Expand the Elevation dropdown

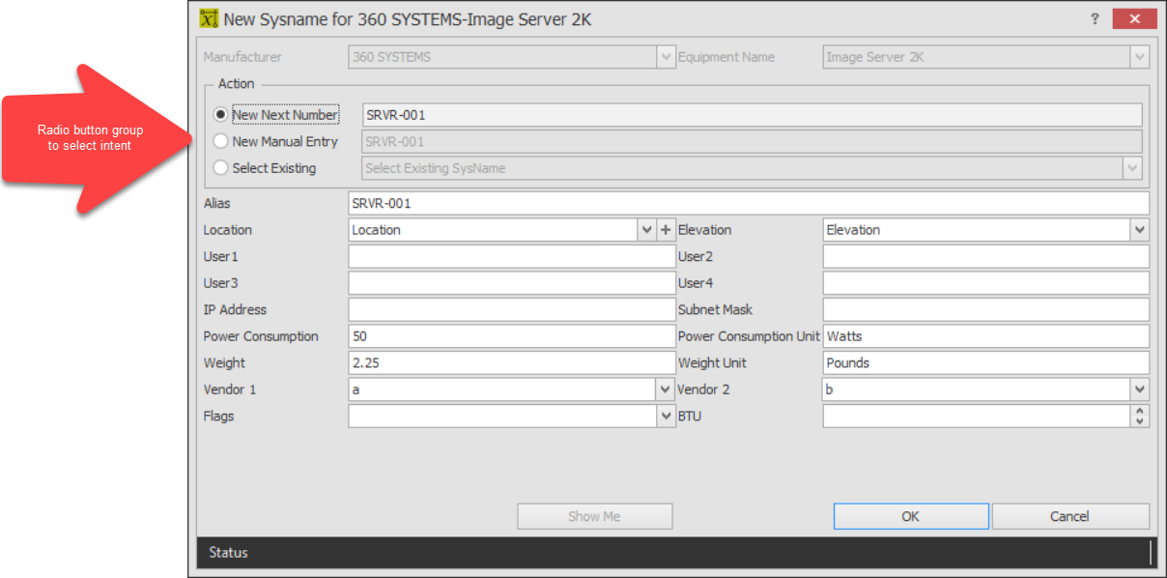[1140, 230]
